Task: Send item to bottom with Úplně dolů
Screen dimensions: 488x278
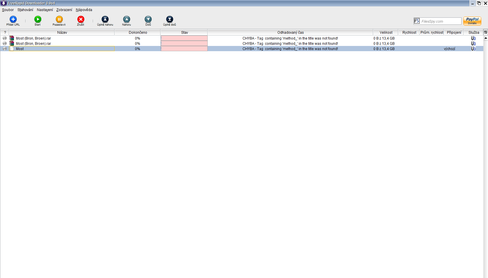Action: coord(170,19)
